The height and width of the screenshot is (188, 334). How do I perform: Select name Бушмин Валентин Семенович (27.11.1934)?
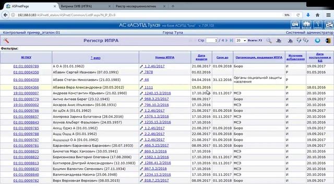[89, 169]
